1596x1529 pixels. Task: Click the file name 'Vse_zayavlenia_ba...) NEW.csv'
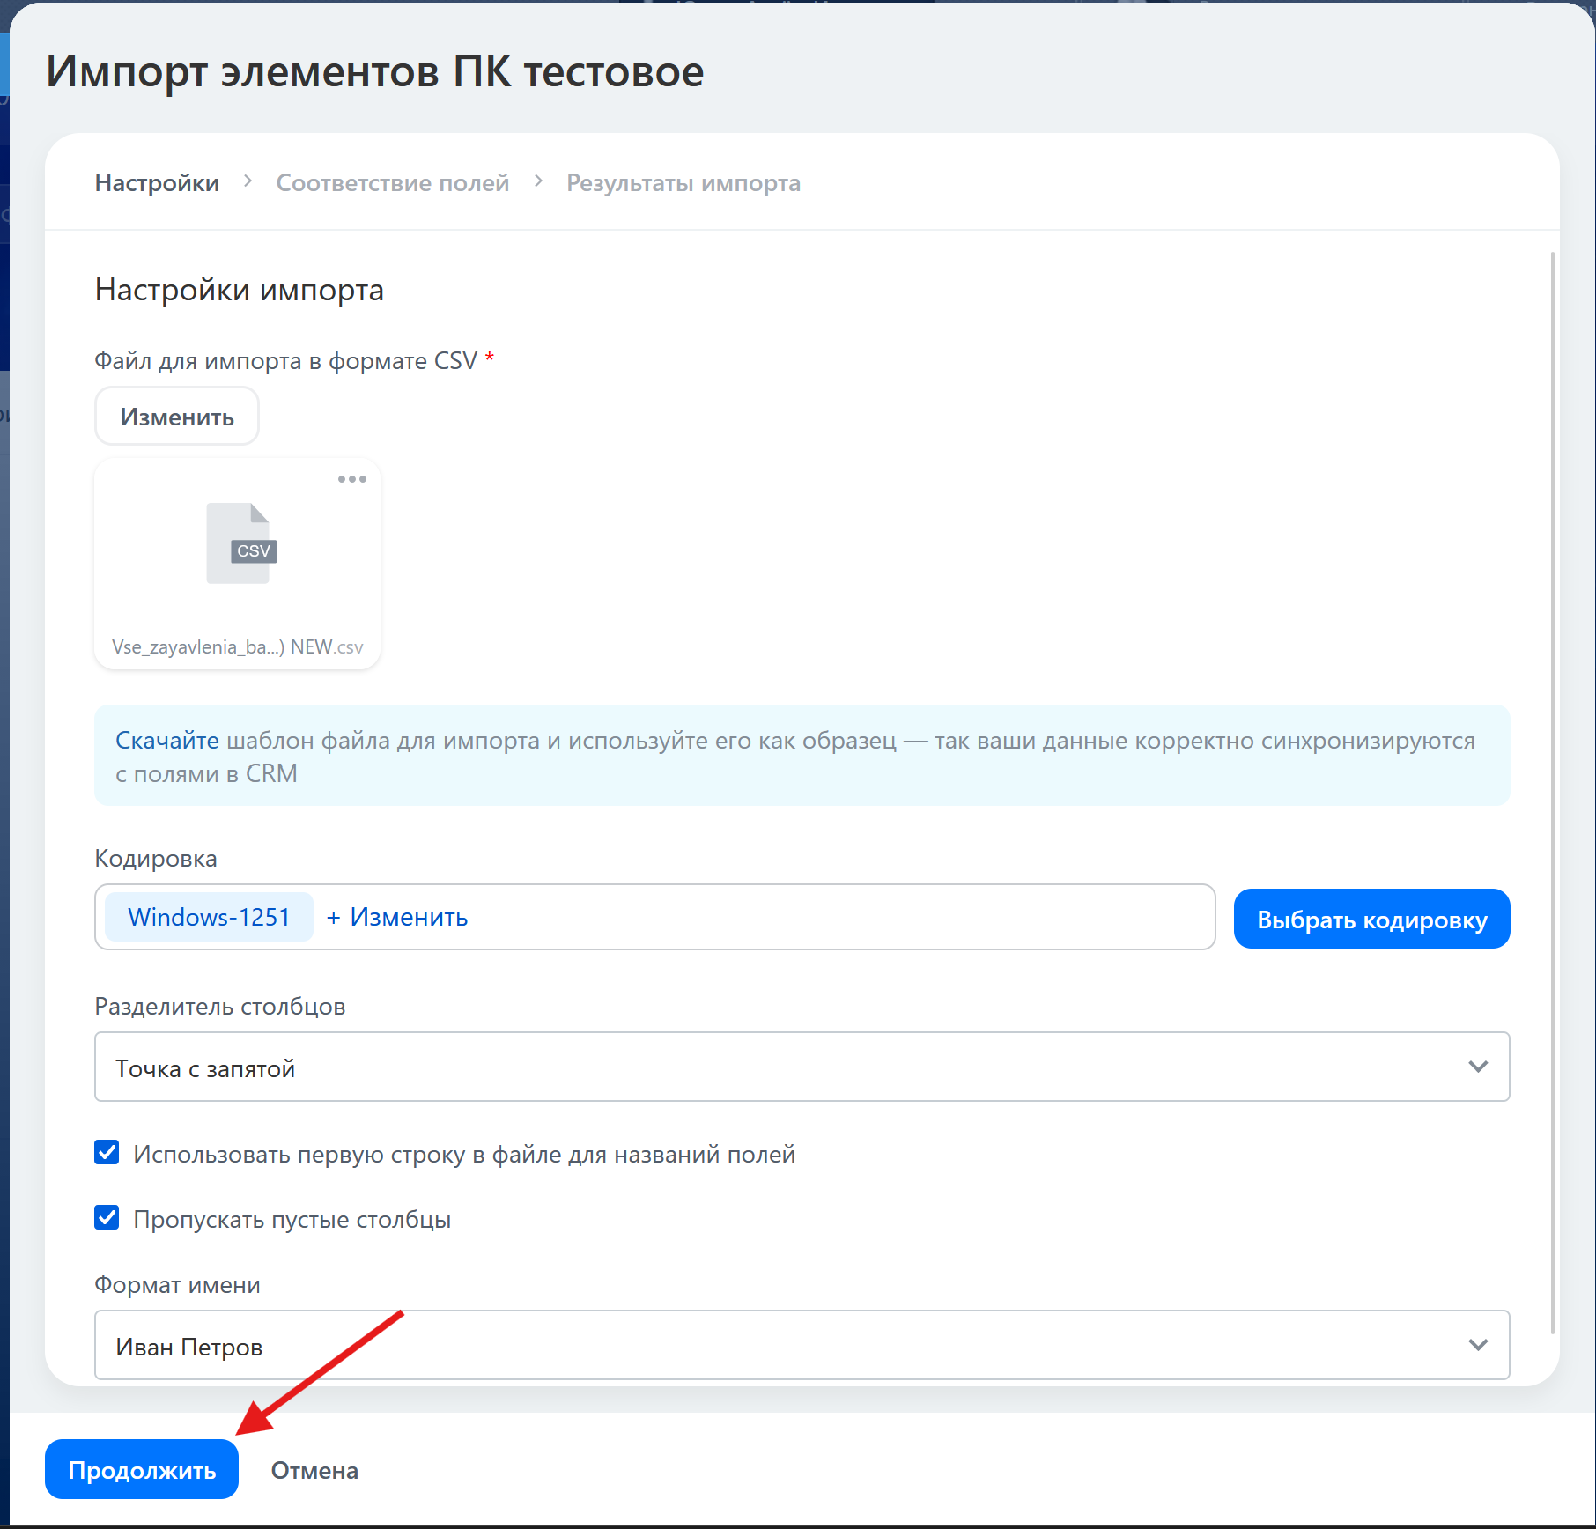point(238,647)
